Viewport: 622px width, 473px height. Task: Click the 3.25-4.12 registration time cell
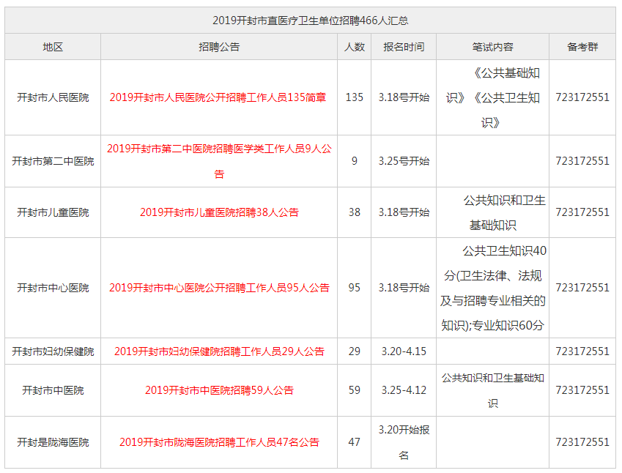(x=404, y=390)
